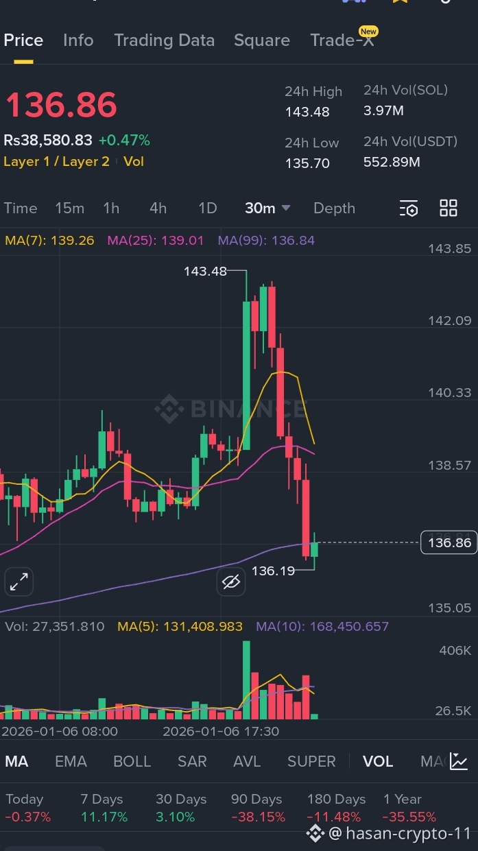Image resolution: width=478 pixels, height=851 pixels.
Task: Open the Vol tag link
Action: pos(134,162)
